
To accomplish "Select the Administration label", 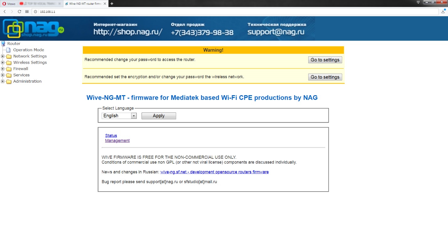I will tap(27, 81).
